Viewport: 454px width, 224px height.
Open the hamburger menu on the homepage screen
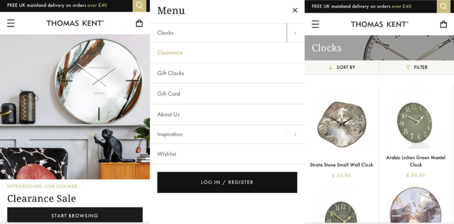(11, 23)
